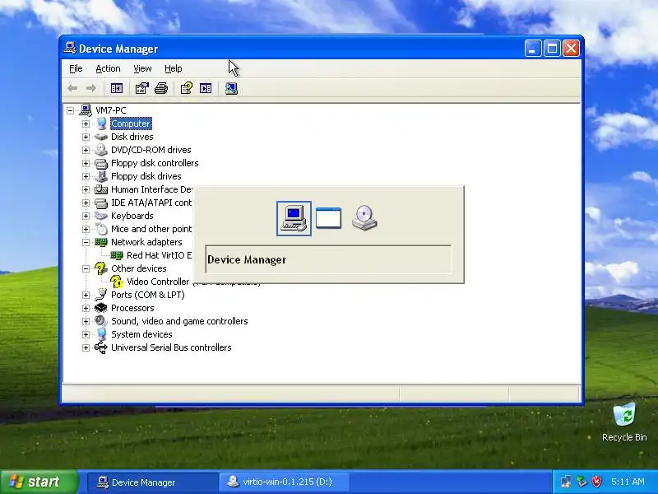Screen dimensions: 658x494
Task: Collapse the Other devices category
Action: 86,268
